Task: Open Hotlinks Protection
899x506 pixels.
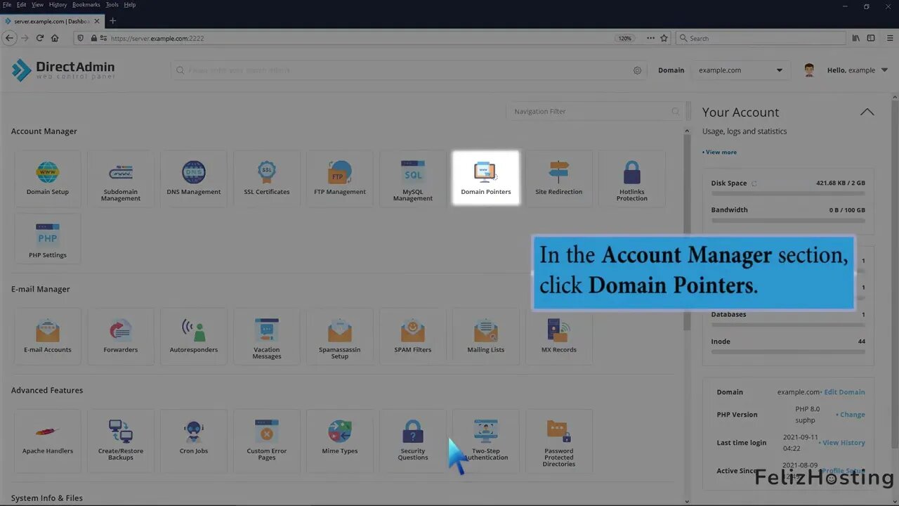Action: coord(632,178)
